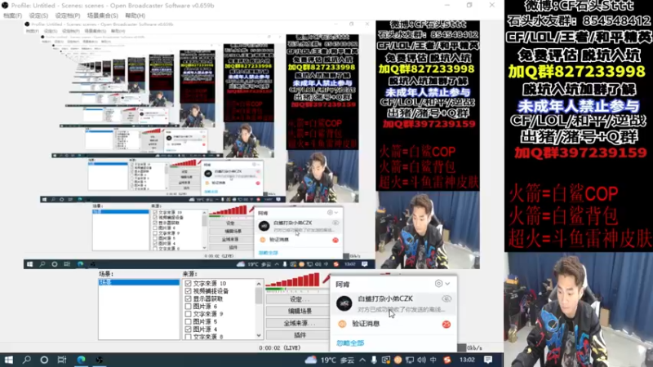Enable the 文字来源 9 source checkbox
Image resolution: width=653 pixels, height=367 pixels.
click(189, 314)
